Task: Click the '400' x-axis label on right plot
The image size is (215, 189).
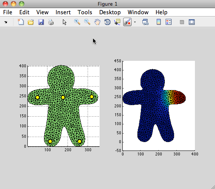Action: [195, 154]
